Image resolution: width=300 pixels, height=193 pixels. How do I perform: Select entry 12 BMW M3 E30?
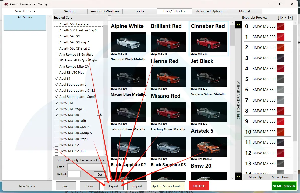click(267, 153)
